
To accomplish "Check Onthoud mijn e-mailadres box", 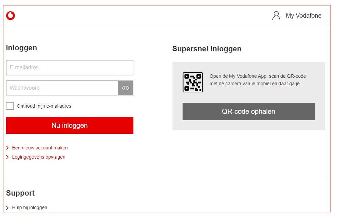I will tap(10, 106).
